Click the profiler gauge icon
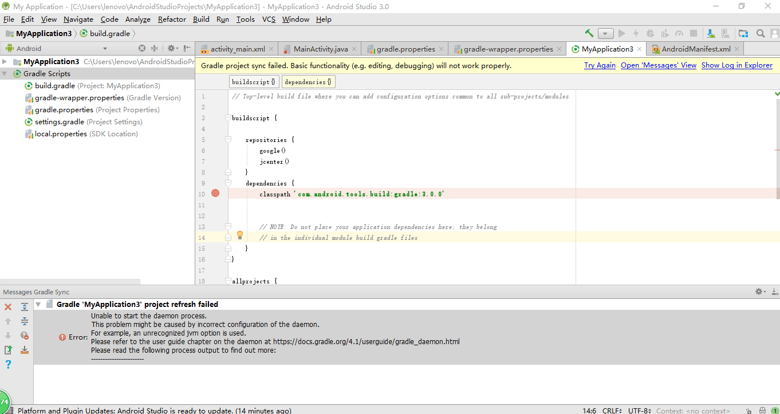 tap(679, 34)
